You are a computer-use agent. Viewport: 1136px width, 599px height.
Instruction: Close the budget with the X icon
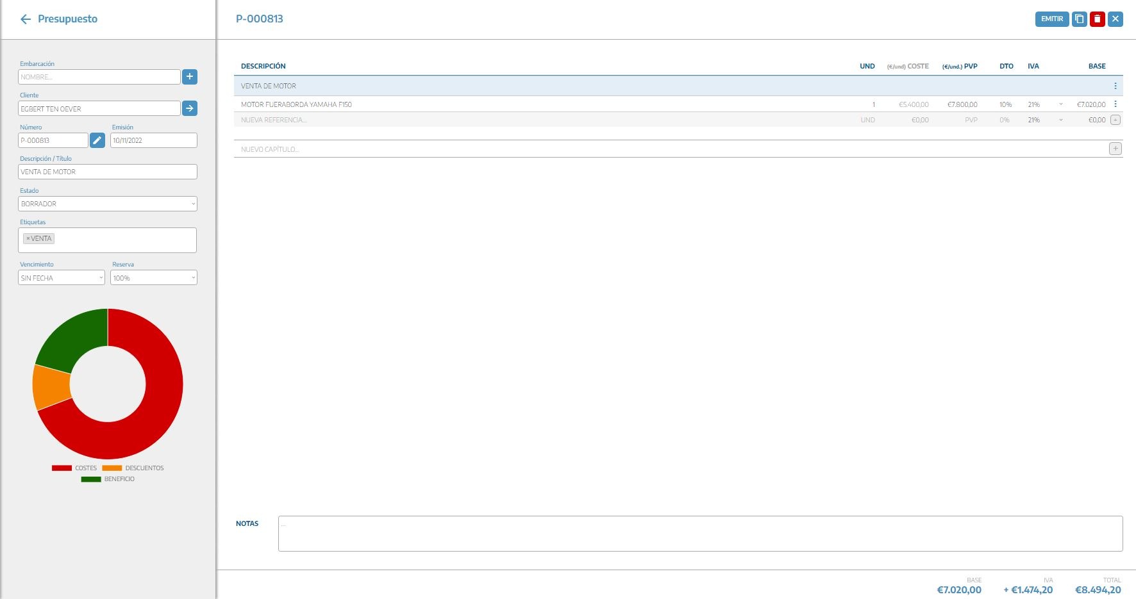[1115, 19]
